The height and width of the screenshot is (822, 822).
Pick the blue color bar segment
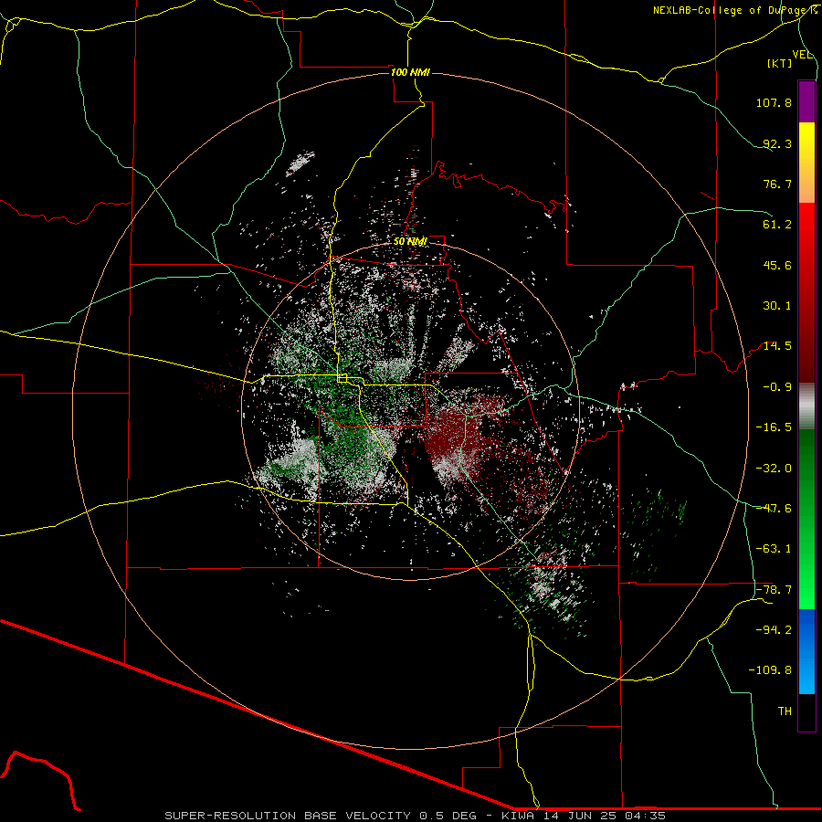[x=806, y=651]
